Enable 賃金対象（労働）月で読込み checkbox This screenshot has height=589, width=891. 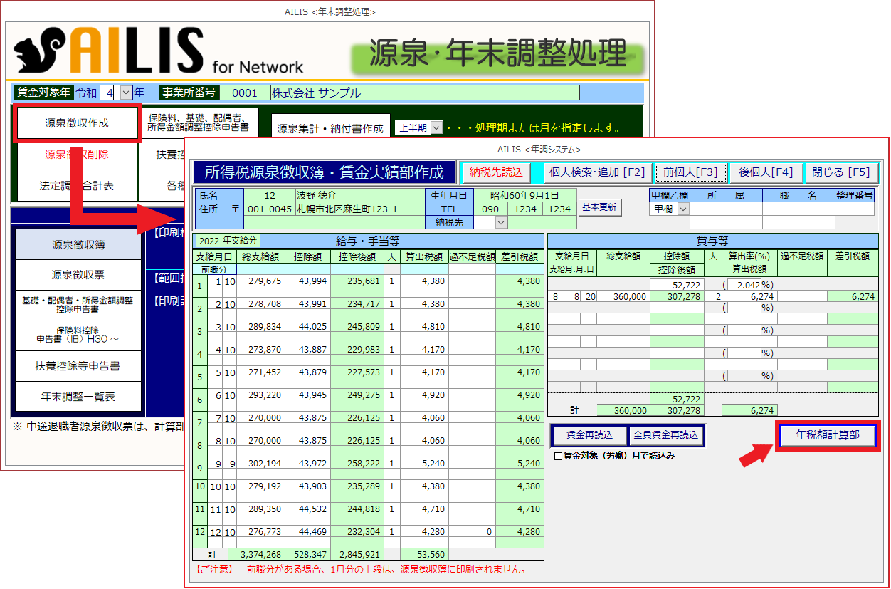(x=558, y=455)
